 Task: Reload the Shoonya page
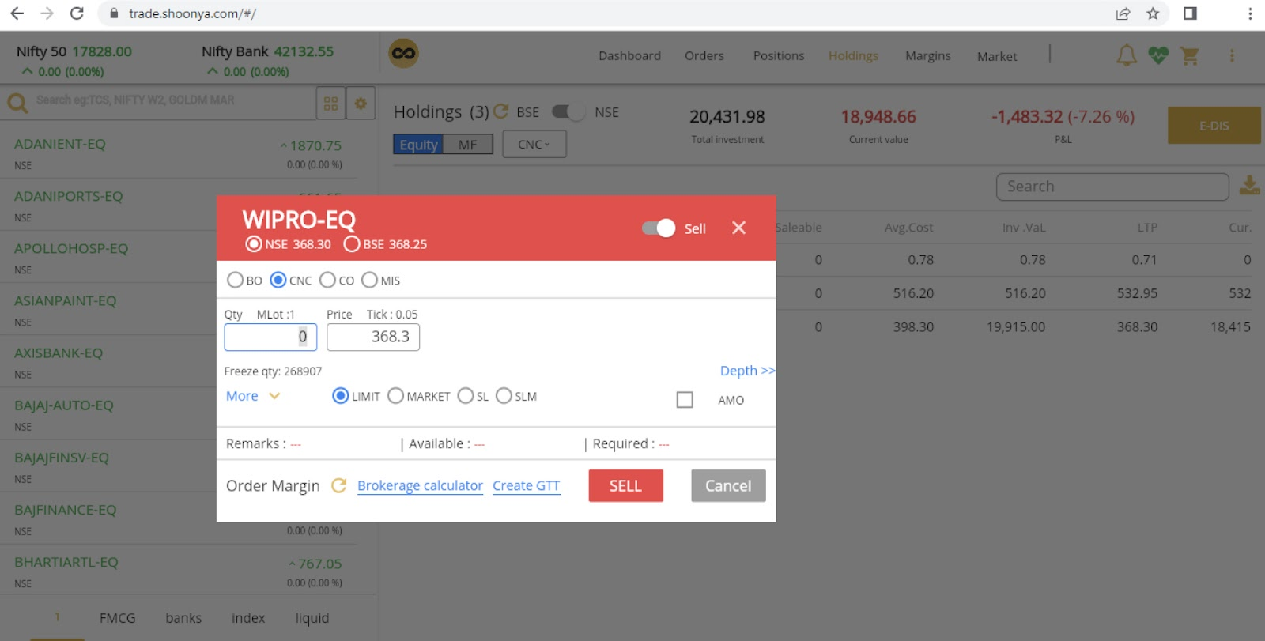[x=77, y=13]
